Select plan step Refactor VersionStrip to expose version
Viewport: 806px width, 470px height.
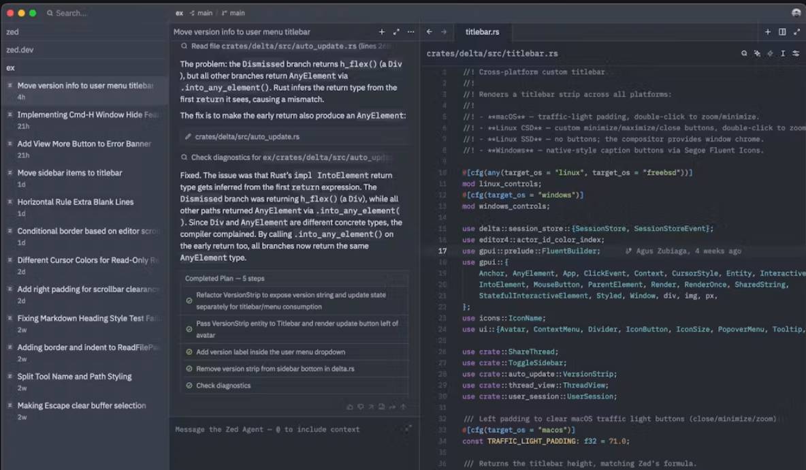(x=295, y=301)
